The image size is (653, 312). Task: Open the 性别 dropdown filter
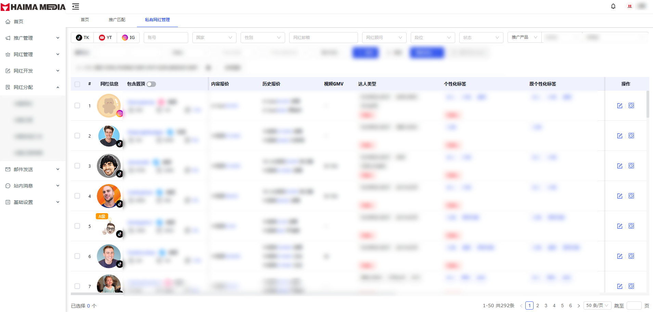263,38
